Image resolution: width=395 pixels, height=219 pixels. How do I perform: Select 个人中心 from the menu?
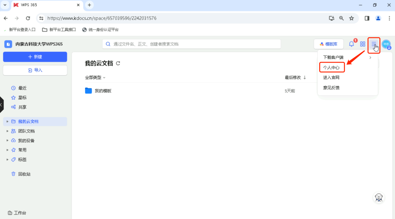pyautogui.click(x=331, y=67)
